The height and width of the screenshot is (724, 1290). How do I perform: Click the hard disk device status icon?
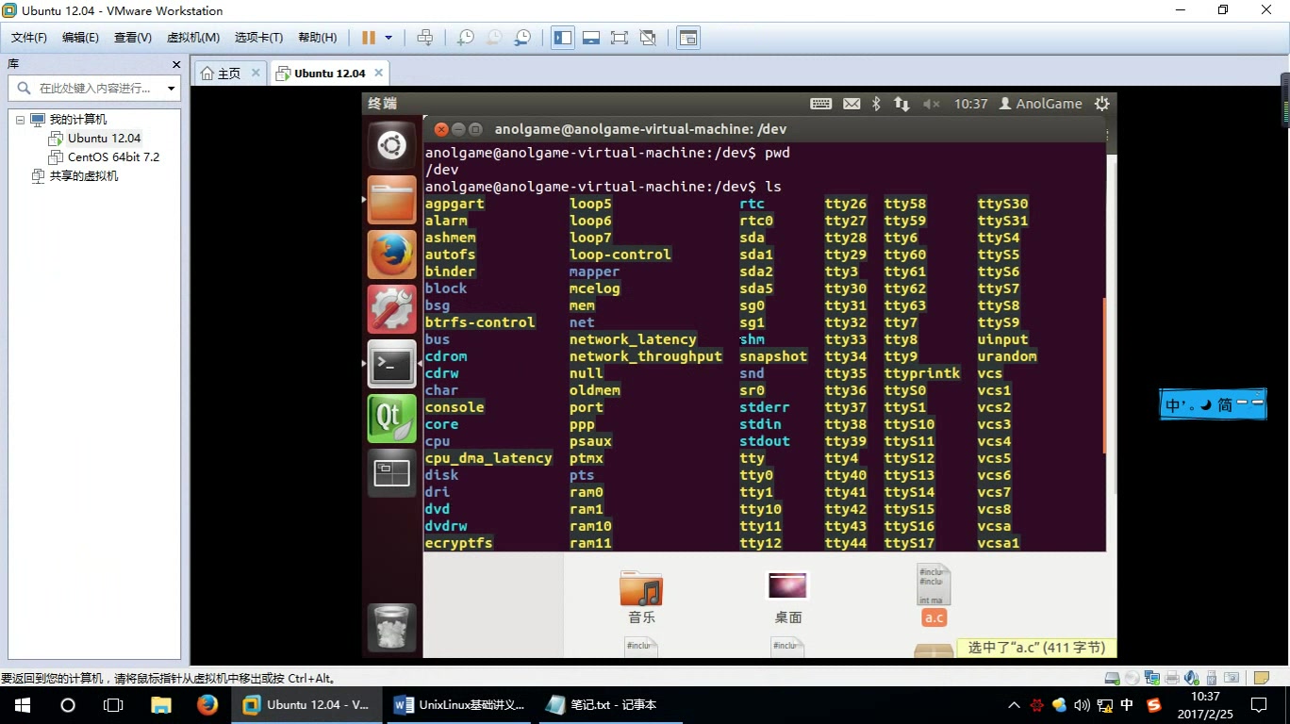[x=1112, y=678]
